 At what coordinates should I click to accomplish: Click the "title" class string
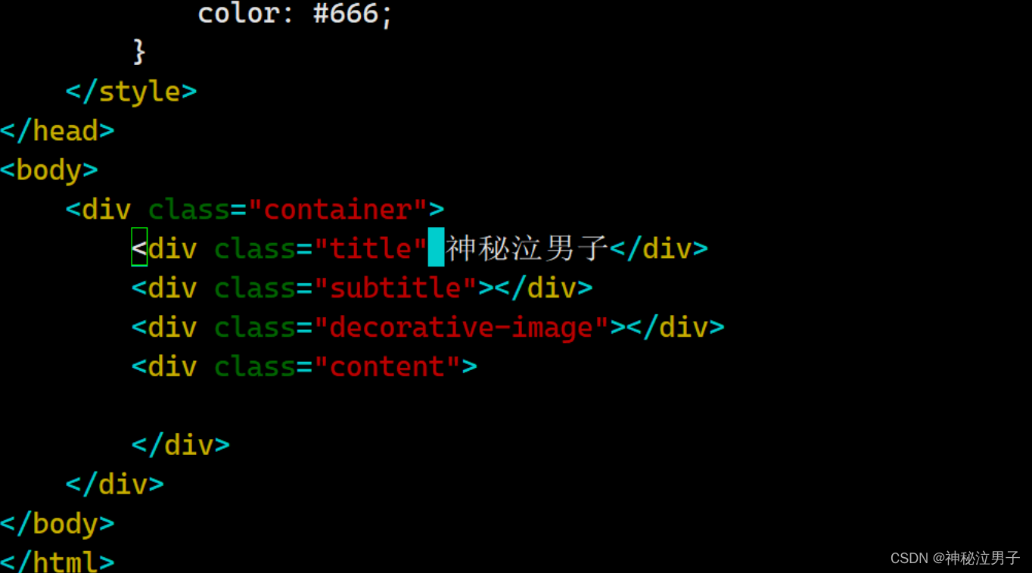click(371, 248)
